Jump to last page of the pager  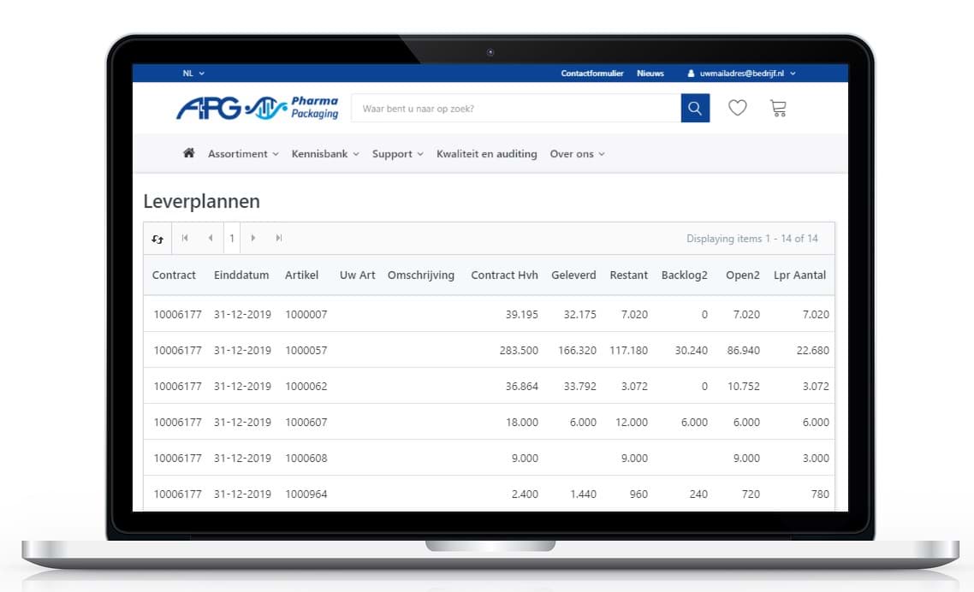[279, 239]
